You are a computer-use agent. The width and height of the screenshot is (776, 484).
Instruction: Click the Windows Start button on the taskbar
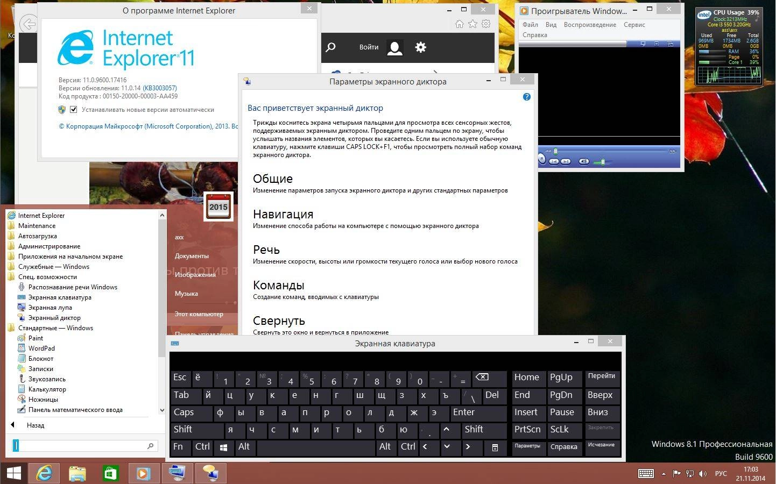[x=13, y=473]
